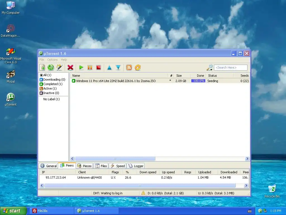The image size is (286, 215).
Task: Click the red Stop torrent icon
Action: click(99, 67)
